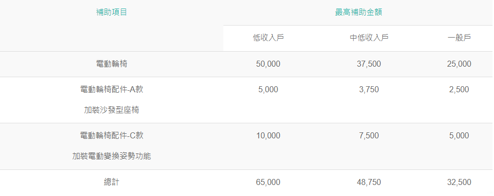Click the 10,000 amount cell

(x=268, y=136)
